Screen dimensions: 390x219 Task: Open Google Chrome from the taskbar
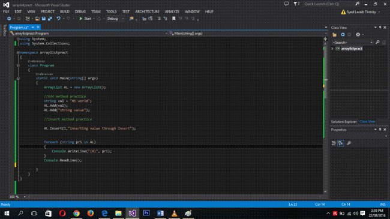point(76,213)
